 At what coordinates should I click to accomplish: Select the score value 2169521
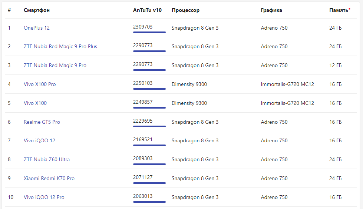pos(143,140)
